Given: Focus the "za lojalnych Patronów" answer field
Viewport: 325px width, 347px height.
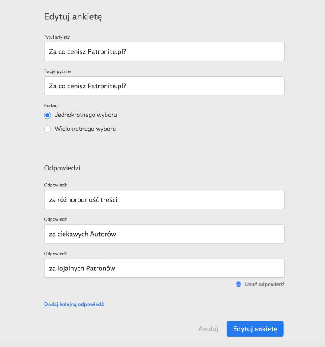Looking at the screenshot, I should [164, 268].
